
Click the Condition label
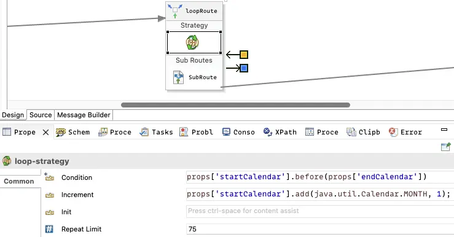pos(77,177)
